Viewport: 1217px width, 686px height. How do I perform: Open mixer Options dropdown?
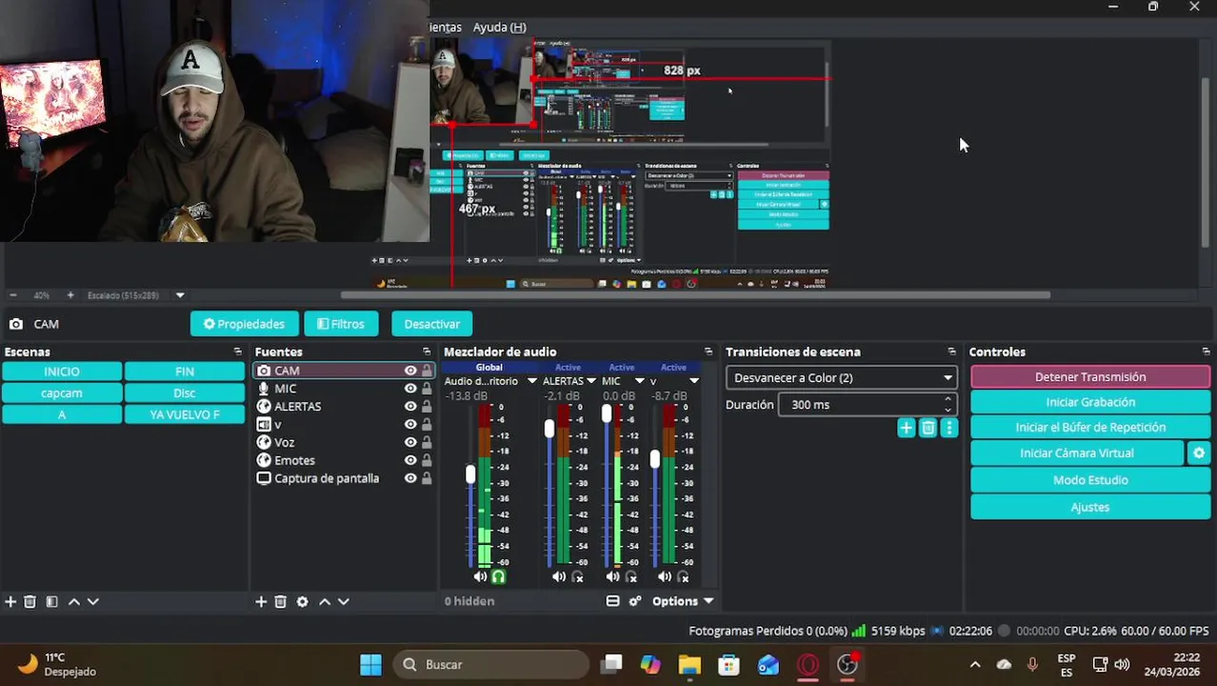(x=683, y=601)
